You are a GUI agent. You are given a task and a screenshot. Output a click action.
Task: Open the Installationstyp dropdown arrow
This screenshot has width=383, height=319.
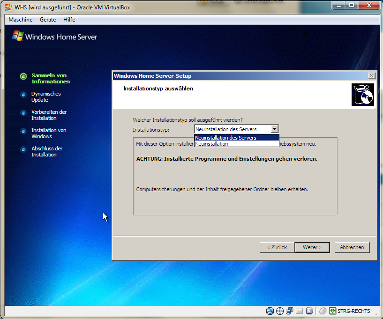pos(274,129)
